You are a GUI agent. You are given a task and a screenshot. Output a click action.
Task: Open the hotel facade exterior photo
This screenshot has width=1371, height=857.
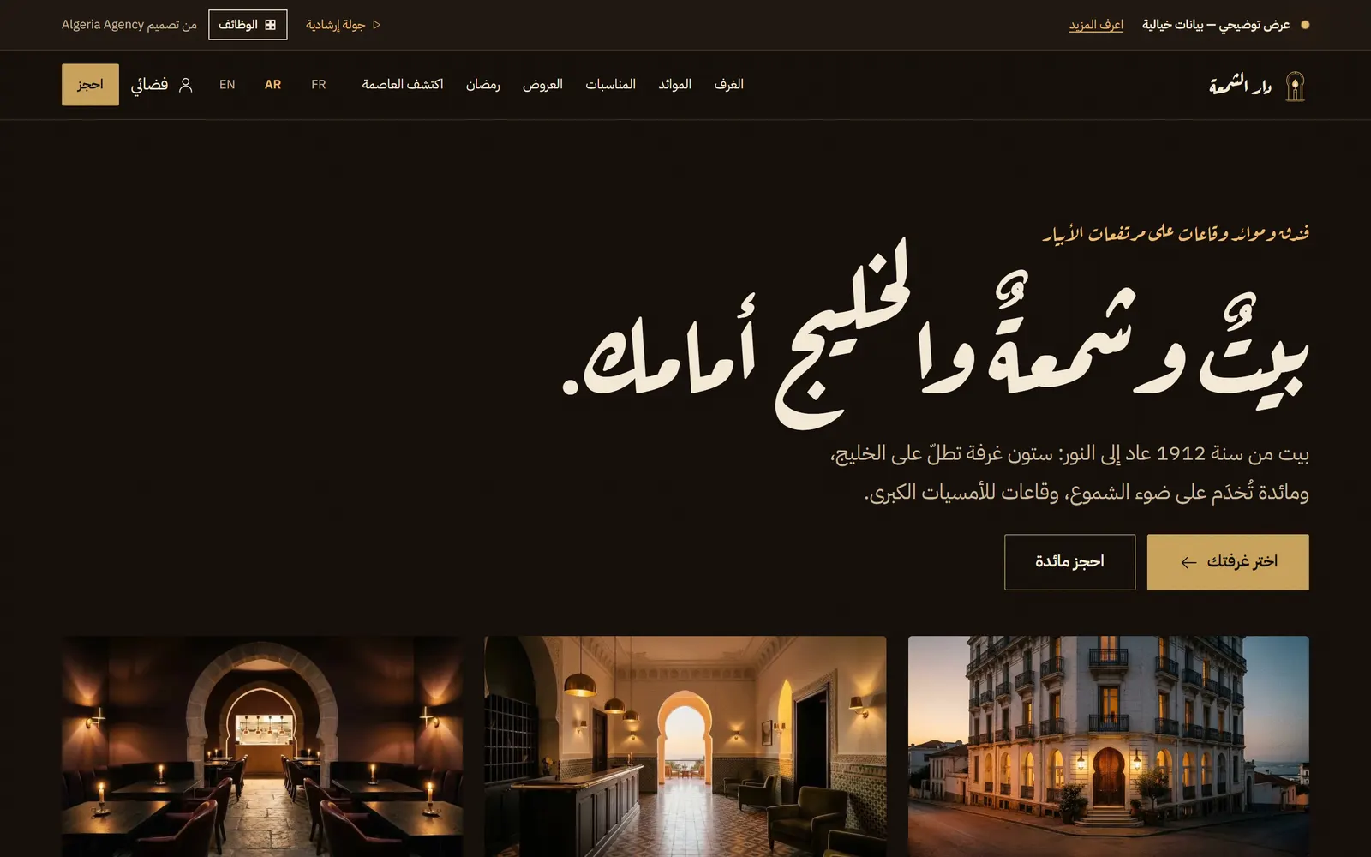1109,746
